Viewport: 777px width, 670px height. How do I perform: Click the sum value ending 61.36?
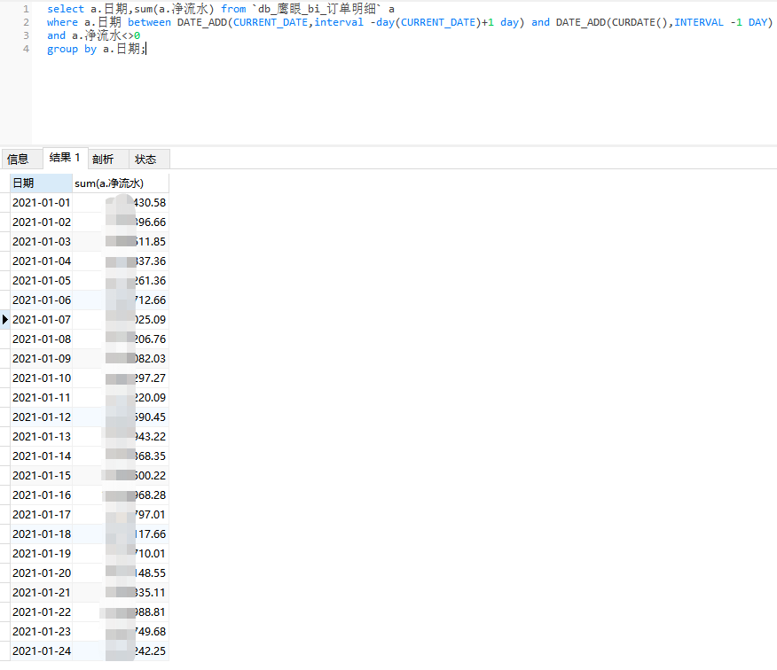pyautogui.click(x=121, y=280)
